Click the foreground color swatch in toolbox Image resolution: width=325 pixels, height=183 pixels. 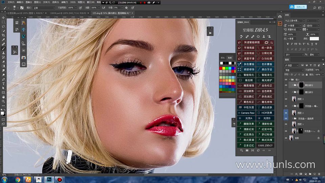click(x=2, y=113)
